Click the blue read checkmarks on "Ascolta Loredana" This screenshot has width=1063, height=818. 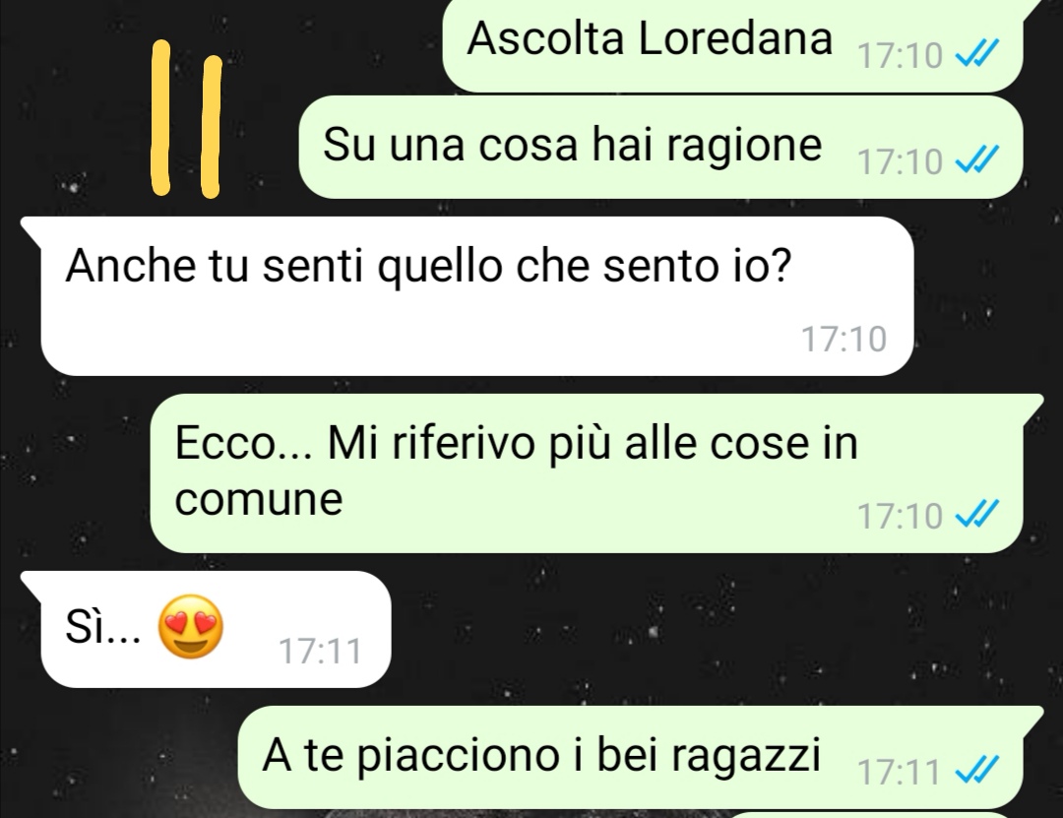977,53
